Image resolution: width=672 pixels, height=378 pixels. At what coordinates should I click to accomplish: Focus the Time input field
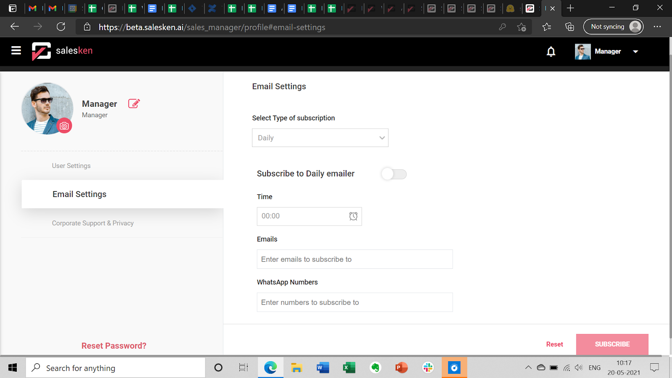tap(309, 216)
